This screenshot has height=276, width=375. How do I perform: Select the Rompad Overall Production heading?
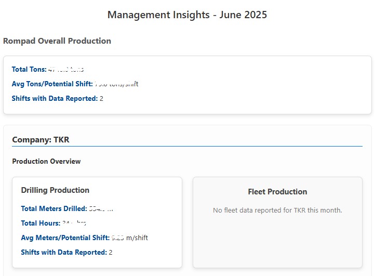[57, 41]
